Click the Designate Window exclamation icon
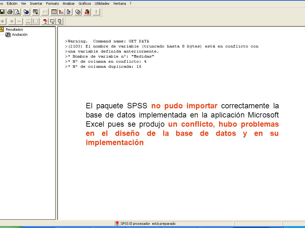The image size is (305, 228). (x=96, y=12)
